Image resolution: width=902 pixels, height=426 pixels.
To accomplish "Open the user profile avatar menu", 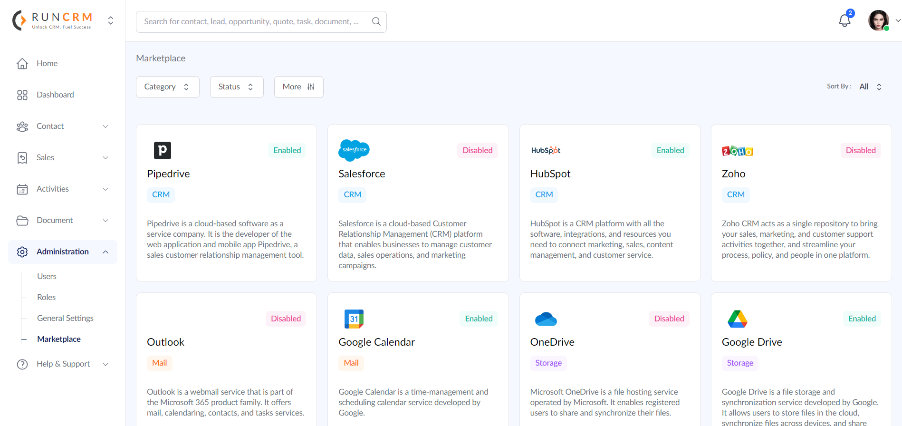I will [879, 20].
